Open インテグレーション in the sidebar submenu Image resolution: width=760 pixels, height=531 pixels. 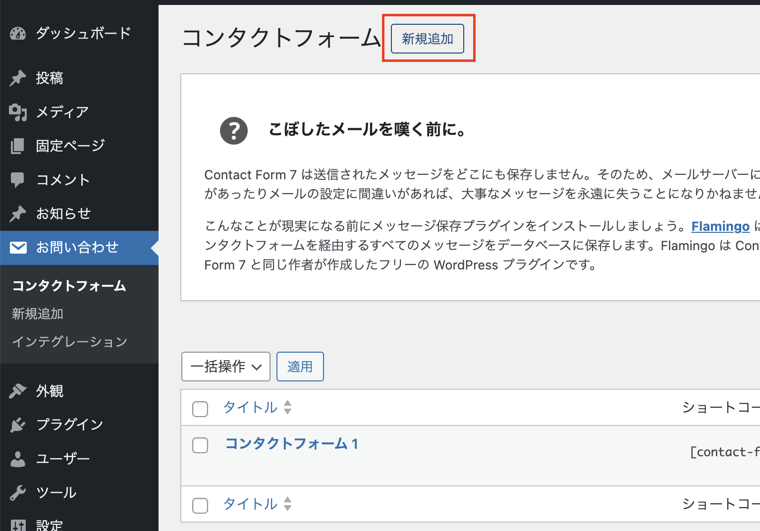[x=69, y=342]
